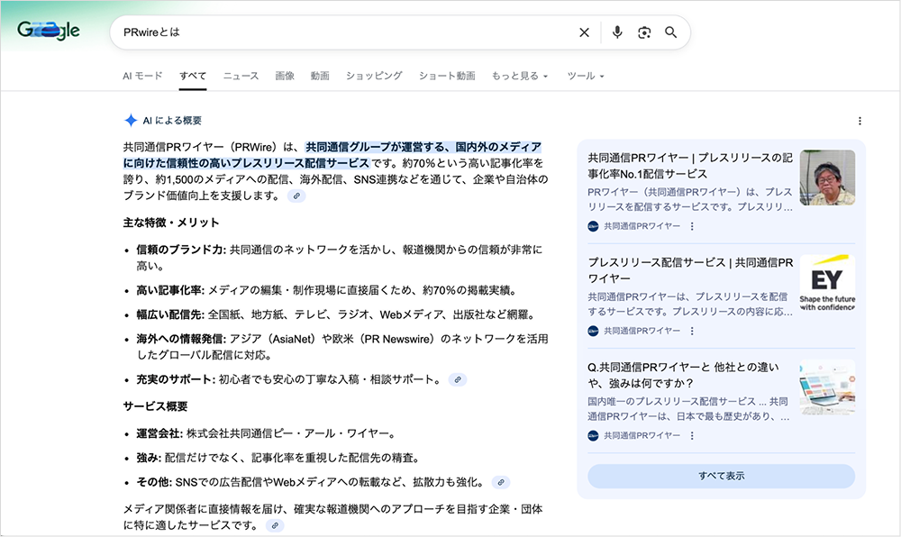Switch to the 画像 tab
The width and height of the screenshot is (901, 537).
(285, 76)
